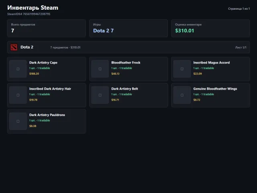Viewport: 257px width, 193px height.
Task: Click the $19.78 price
Action: 33,100
